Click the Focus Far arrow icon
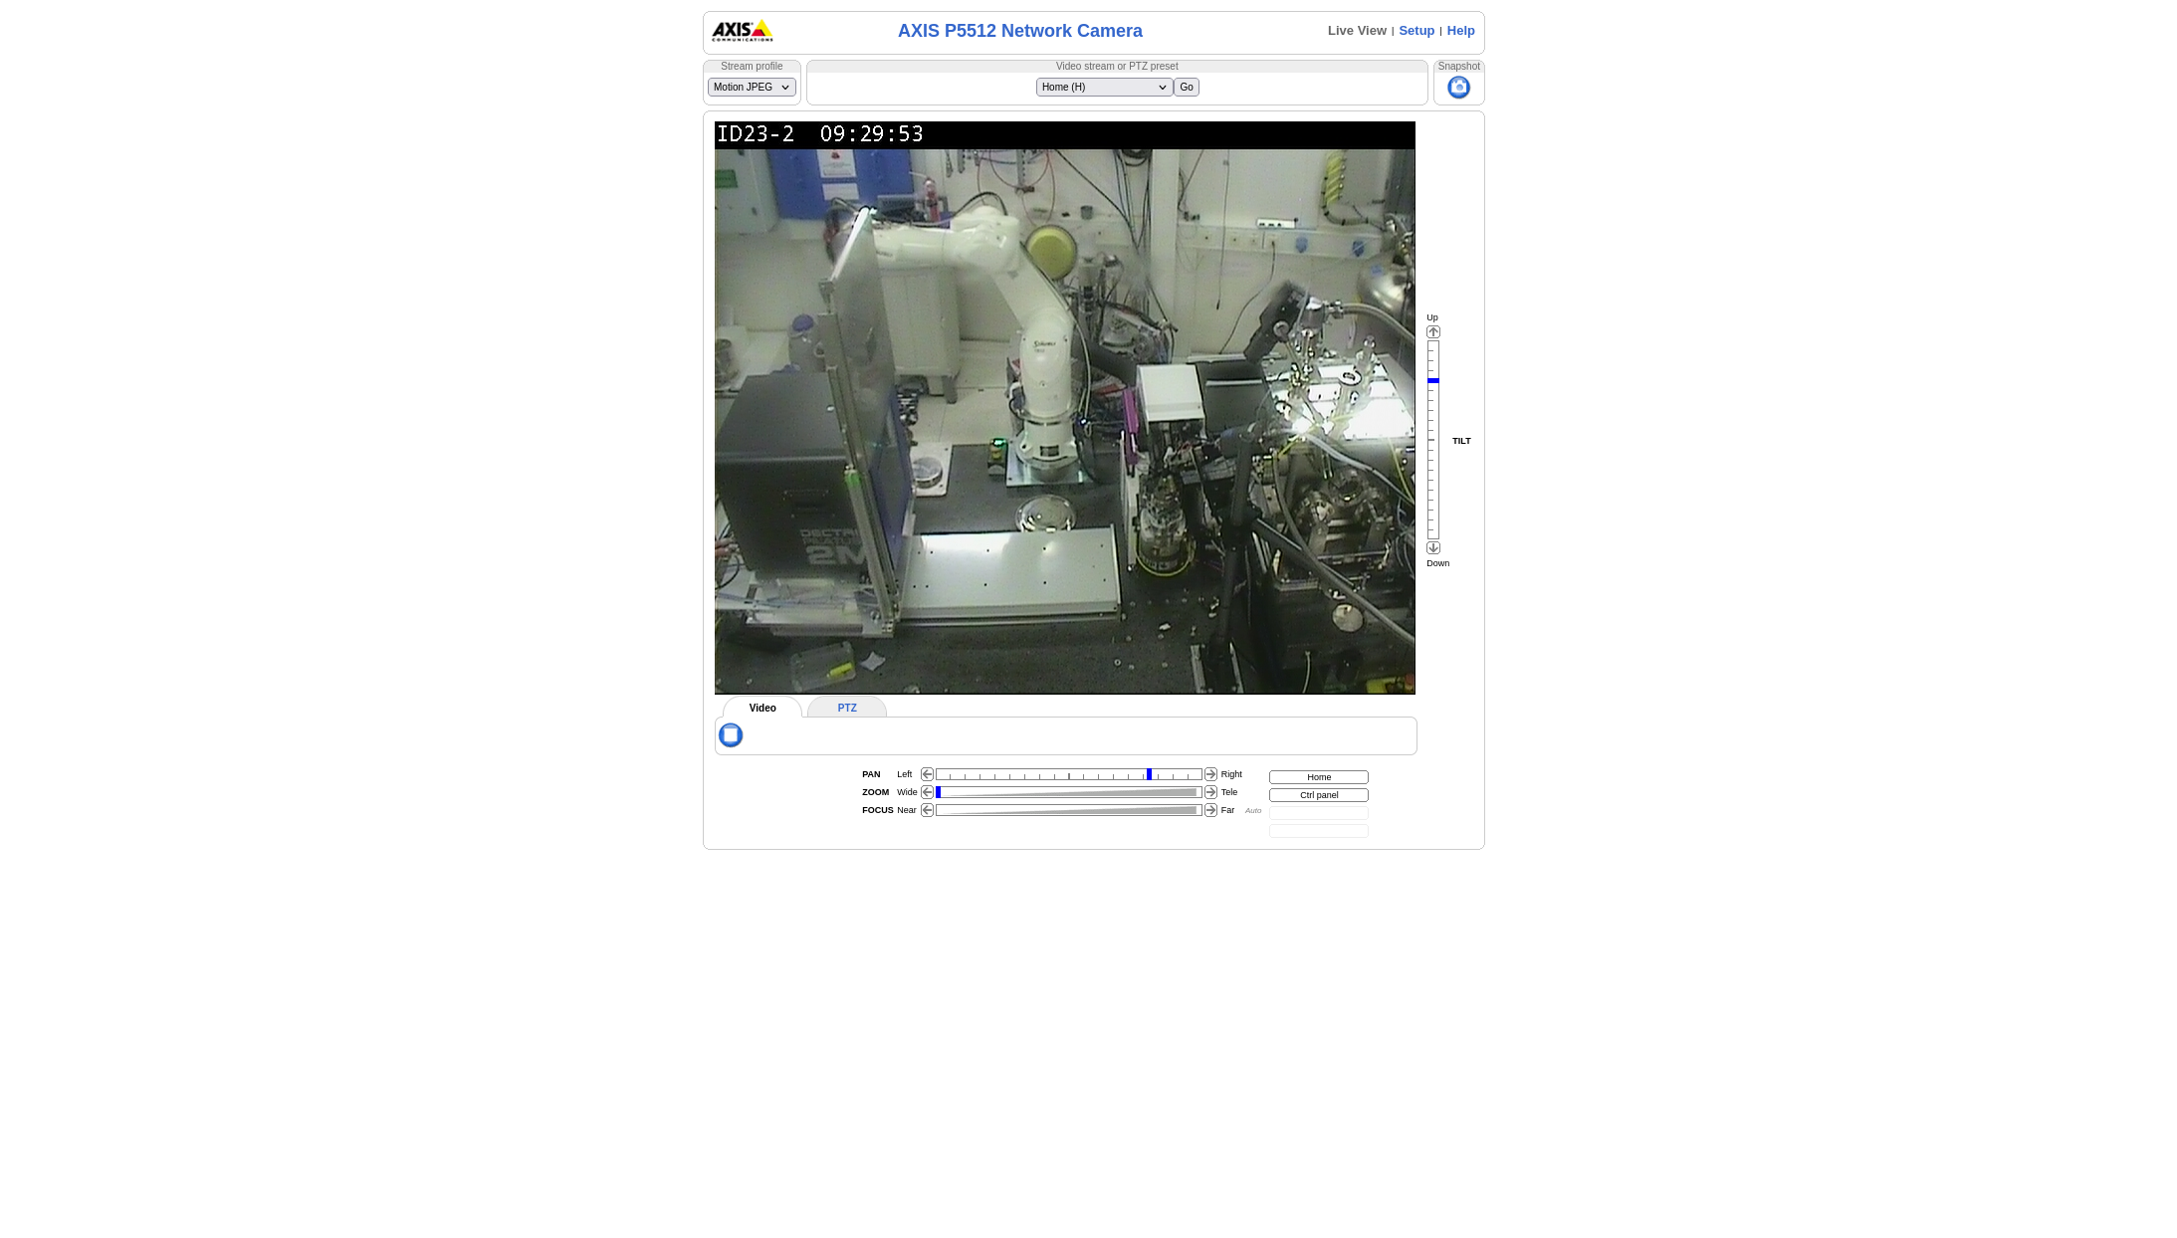 click(x=1211, y=809)
